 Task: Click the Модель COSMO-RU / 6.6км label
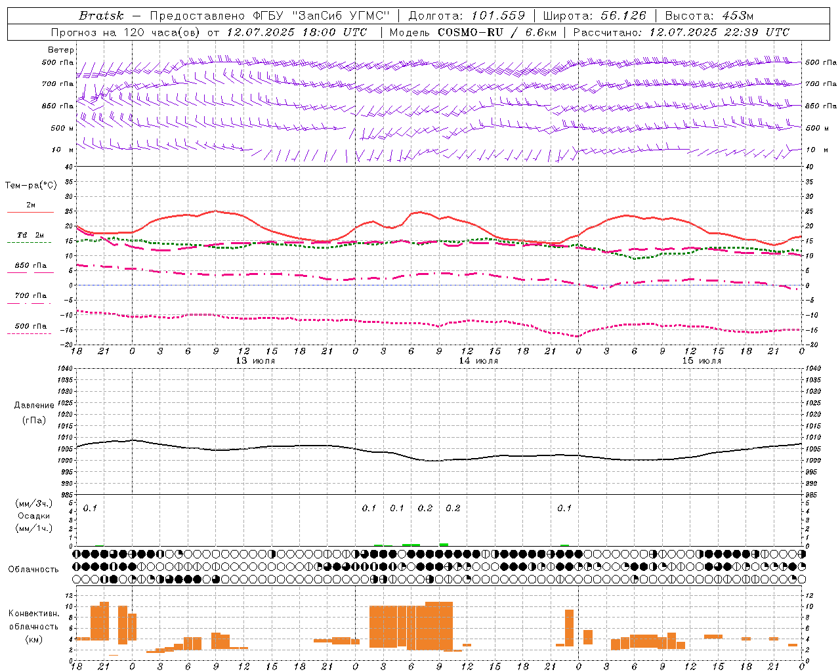(x=473, y=32)
